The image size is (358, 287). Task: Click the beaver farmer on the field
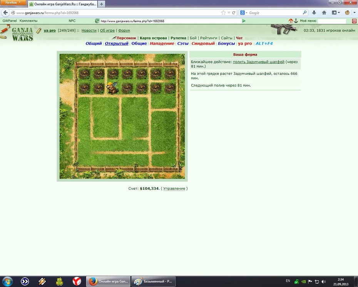112,88
